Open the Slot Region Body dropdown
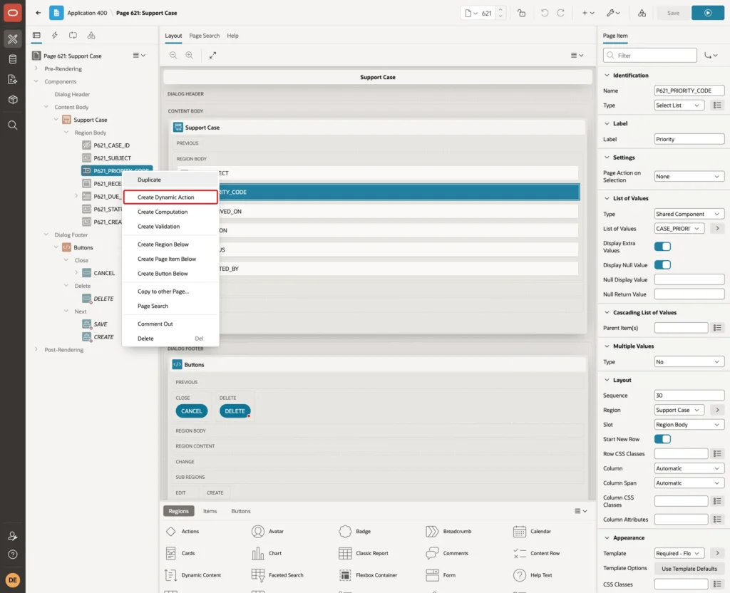This screenshot has width=730, height=593. tap(689, 425)
